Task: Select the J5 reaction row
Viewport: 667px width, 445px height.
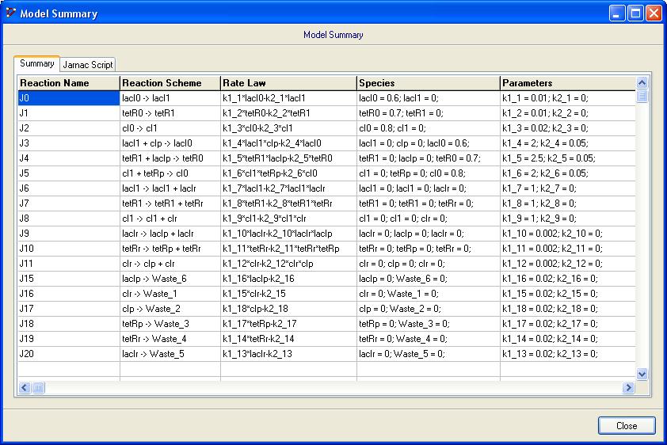Action: [68, 173]
